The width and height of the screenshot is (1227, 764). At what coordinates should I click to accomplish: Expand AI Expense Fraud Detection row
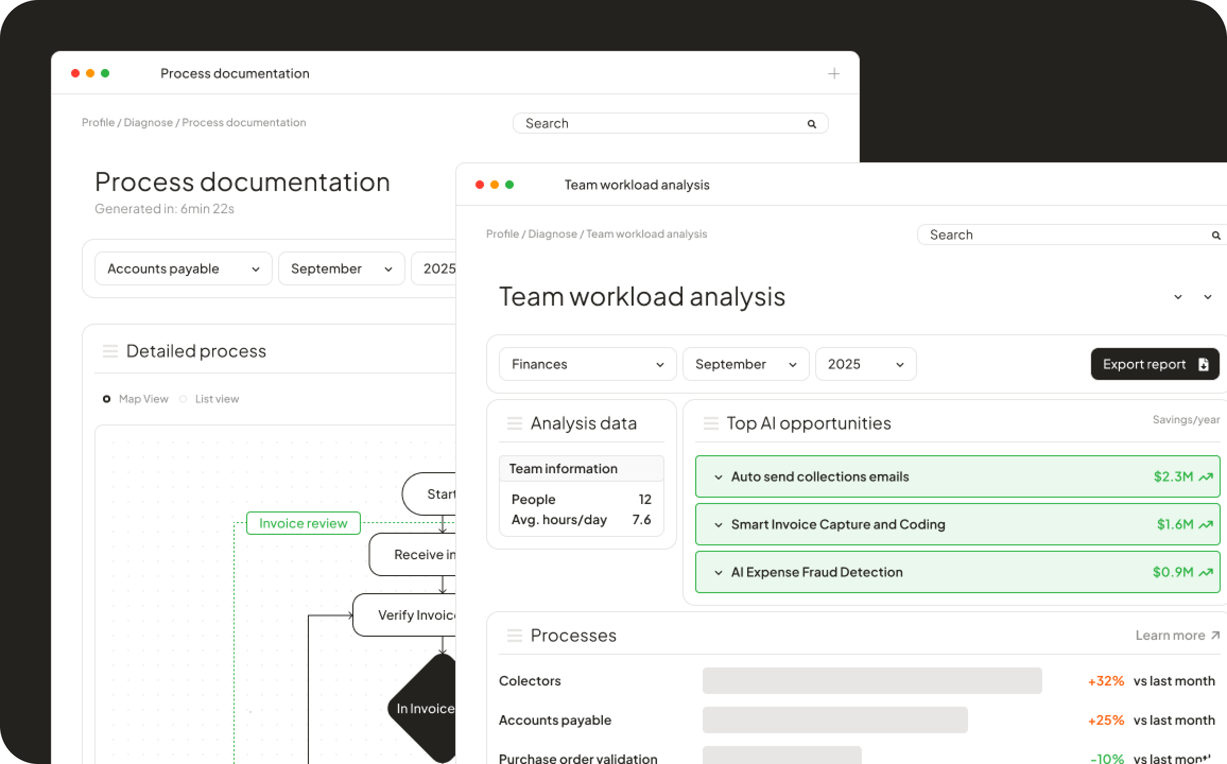[x=719, y=572]
